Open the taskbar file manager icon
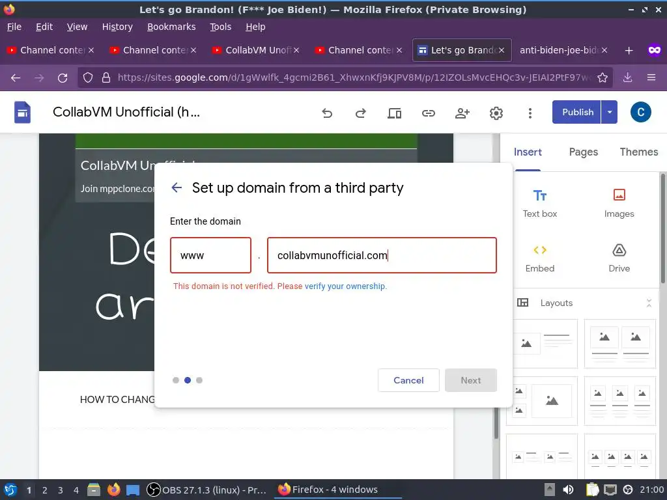 point(94,490)
